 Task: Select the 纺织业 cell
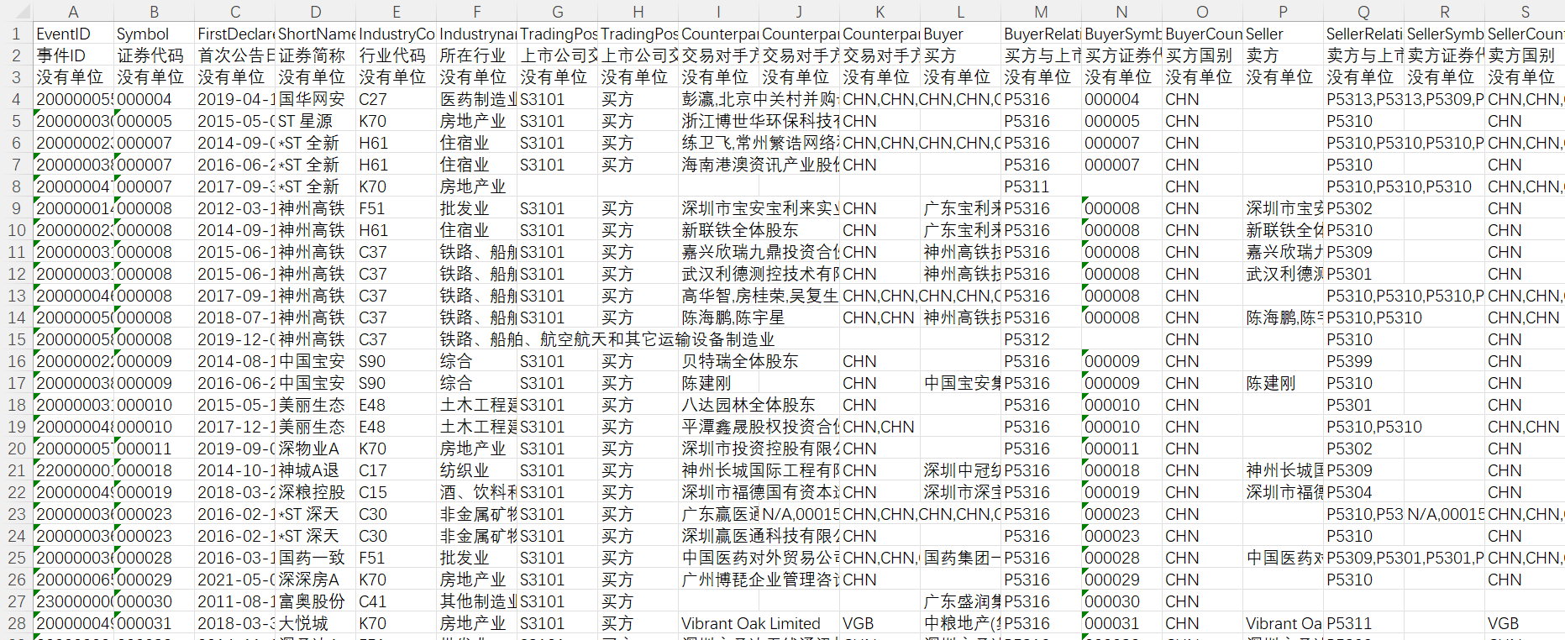click(x=476, y=470)
